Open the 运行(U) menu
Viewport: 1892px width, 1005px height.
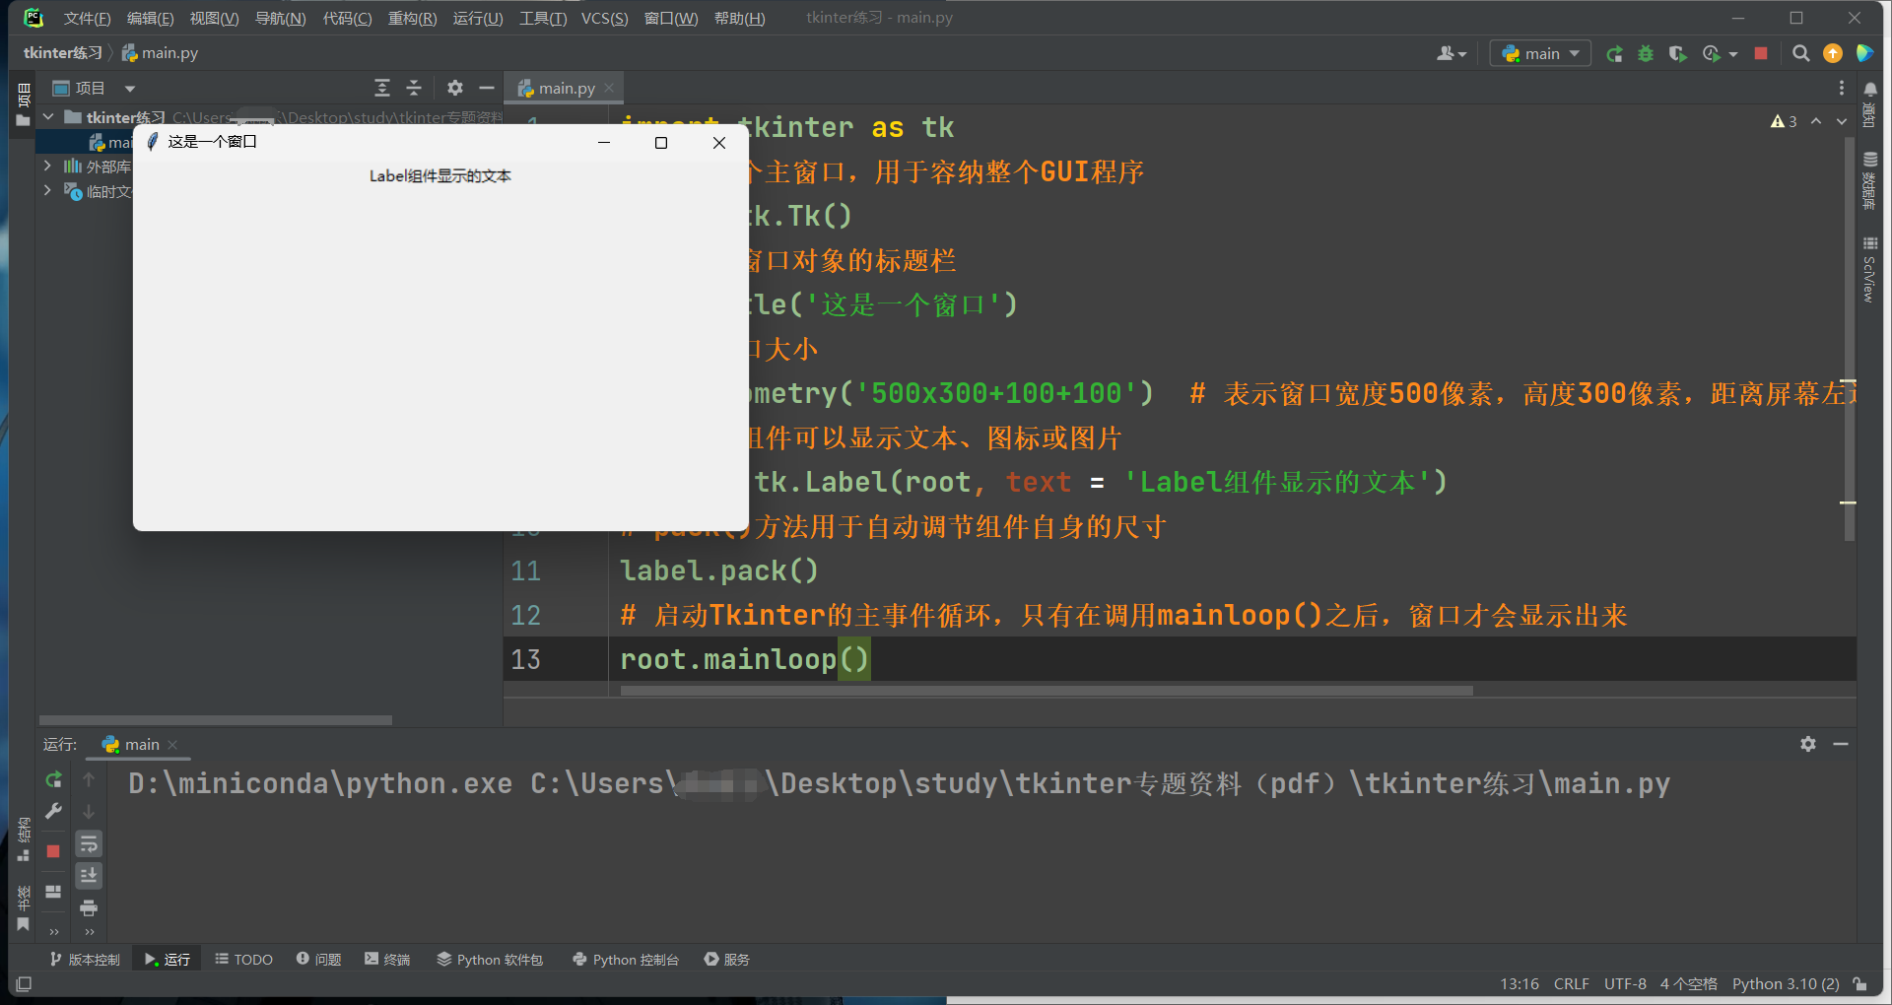pyautogui.click(x=478, y=19)
